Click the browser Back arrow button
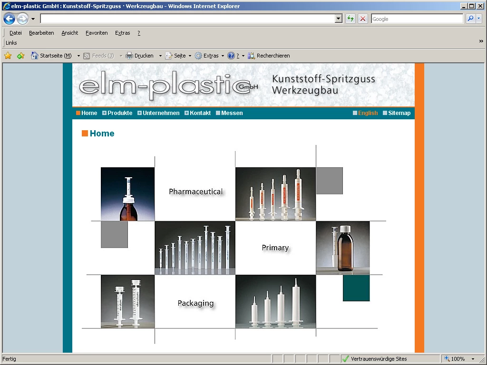487x365 pixels. coord(10,19)
